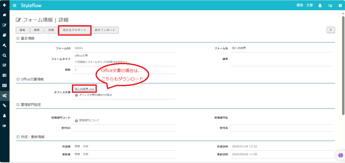Open the gavel approval icon in the sidebar
The width and height of the screenshot is (345, 163).
click(4, 45)
